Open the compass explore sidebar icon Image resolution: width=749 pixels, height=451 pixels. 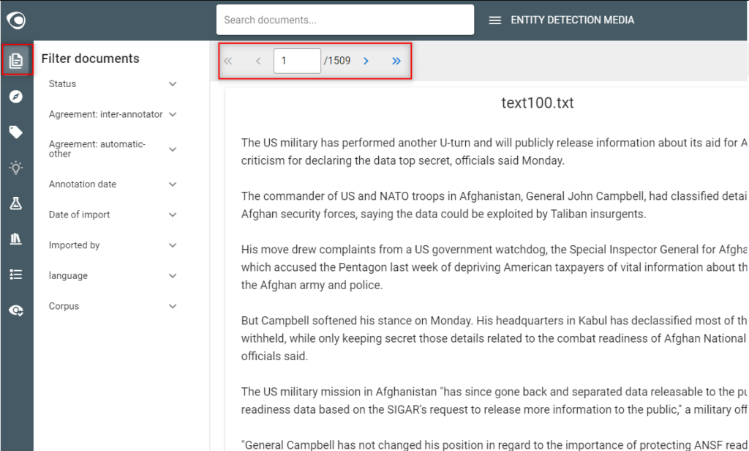tap(16, 97)
